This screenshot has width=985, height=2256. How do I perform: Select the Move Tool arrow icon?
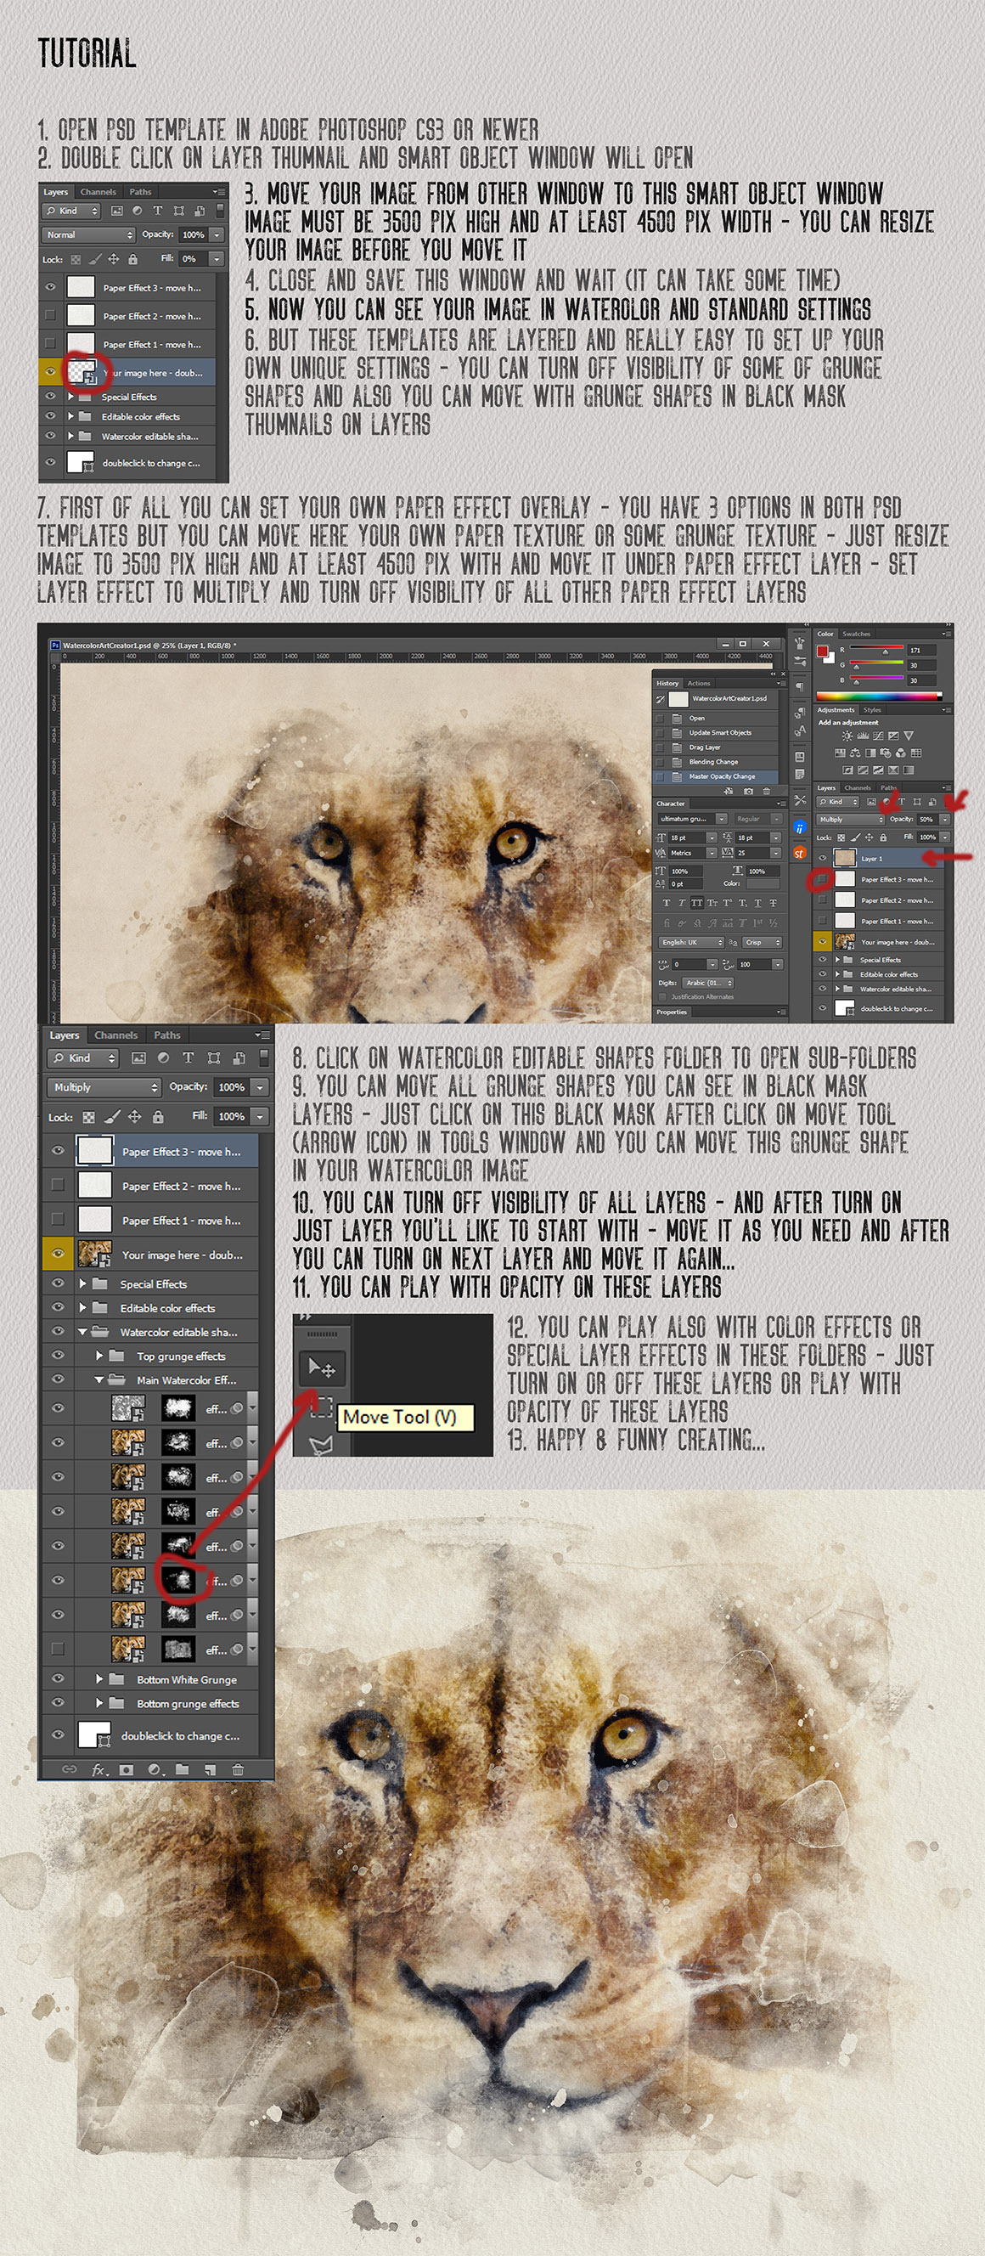[320, 1367]
